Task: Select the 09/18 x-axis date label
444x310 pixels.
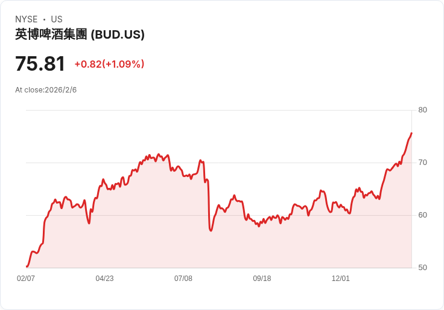Action: [x=262, y=279]
